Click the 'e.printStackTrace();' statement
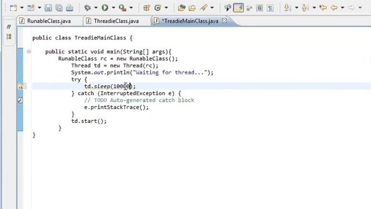 point(117,107)
